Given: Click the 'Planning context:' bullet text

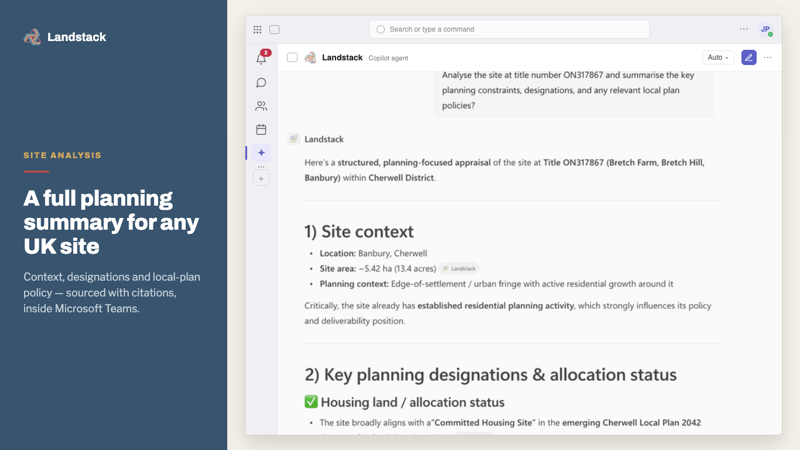Looking at the screenshot, I should [x=497, y=284].
